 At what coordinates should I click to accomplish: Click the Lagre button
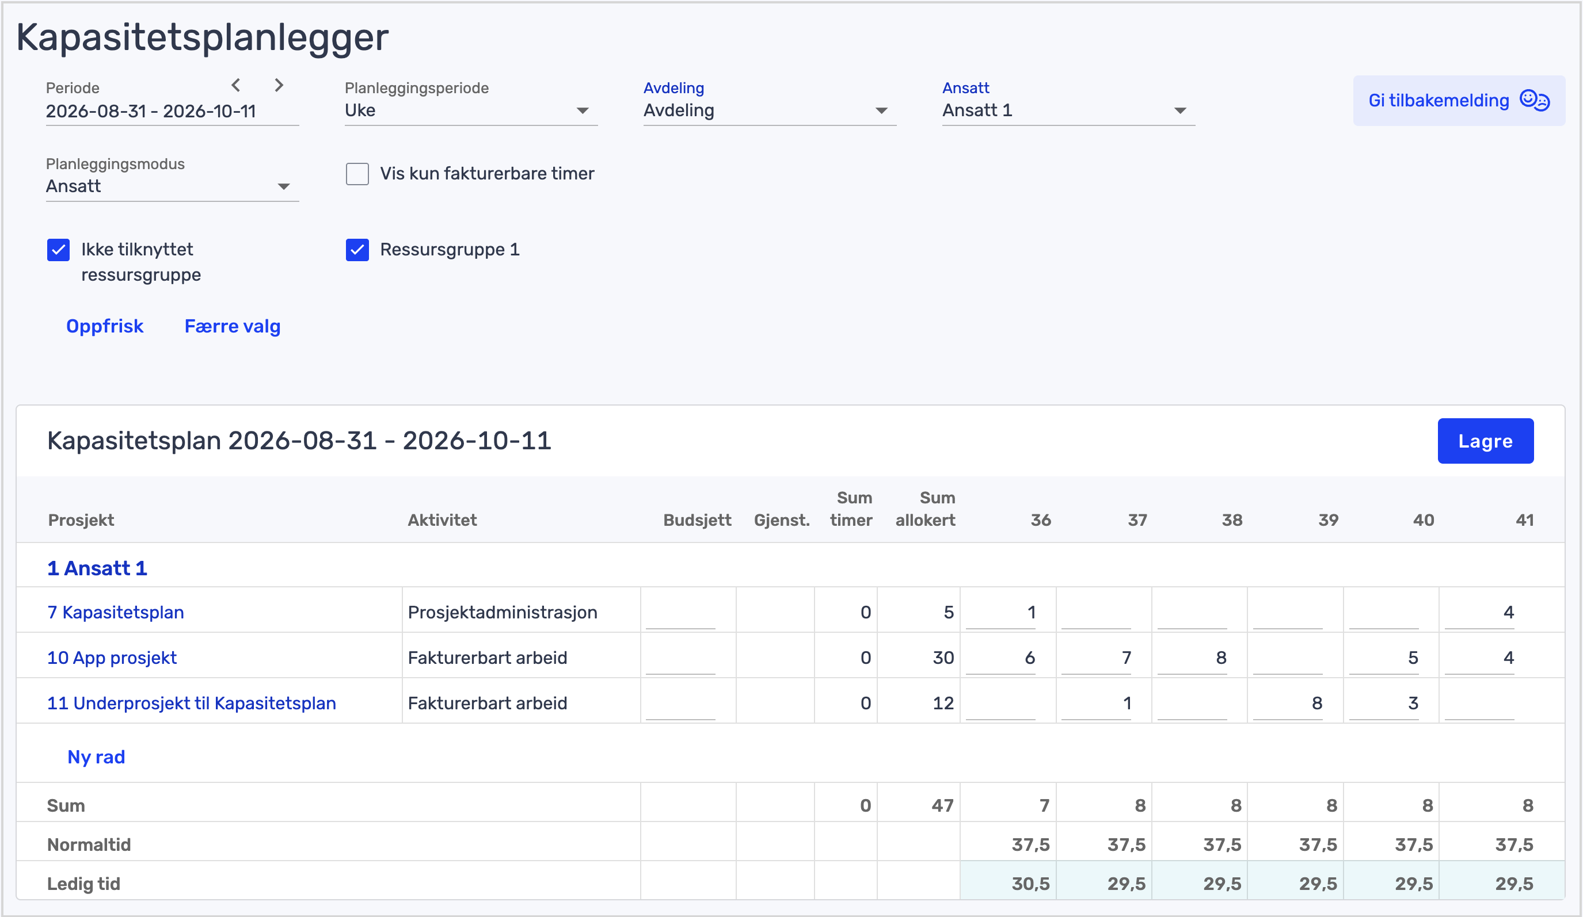[x=1485, y=441]
